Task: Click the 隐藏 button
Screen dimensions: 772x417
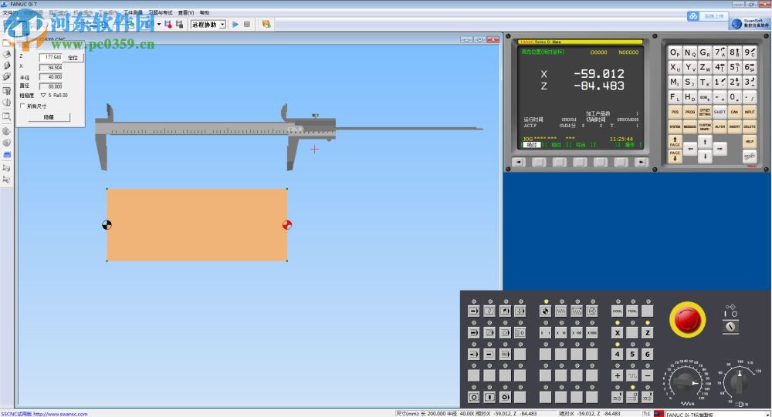Action: (x=49, y=117)
